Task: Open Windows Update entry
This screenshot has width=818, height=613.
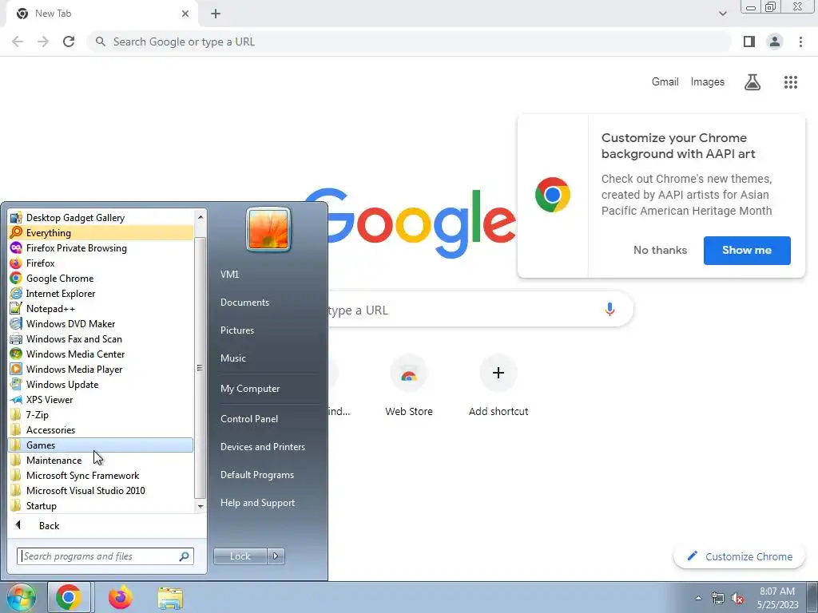Action: (101, 384)
